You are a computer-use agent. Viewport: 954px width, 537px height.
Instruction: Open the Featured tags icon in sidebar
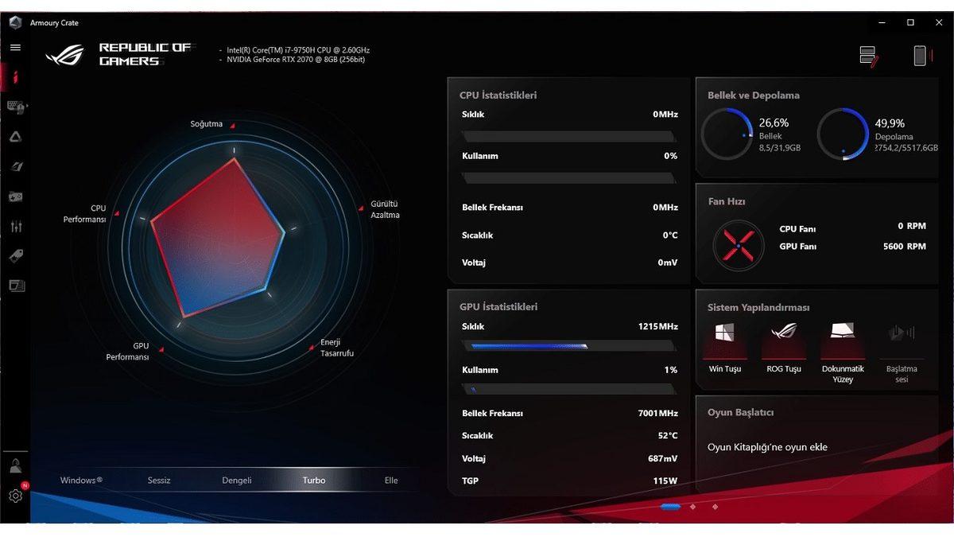15,256
